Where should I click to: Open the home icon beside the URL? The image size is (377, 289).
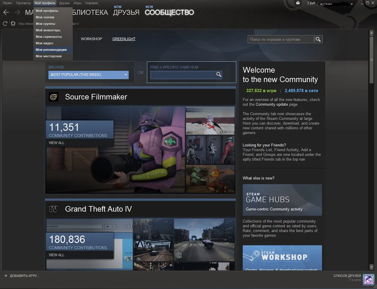[x=13, y=24]
